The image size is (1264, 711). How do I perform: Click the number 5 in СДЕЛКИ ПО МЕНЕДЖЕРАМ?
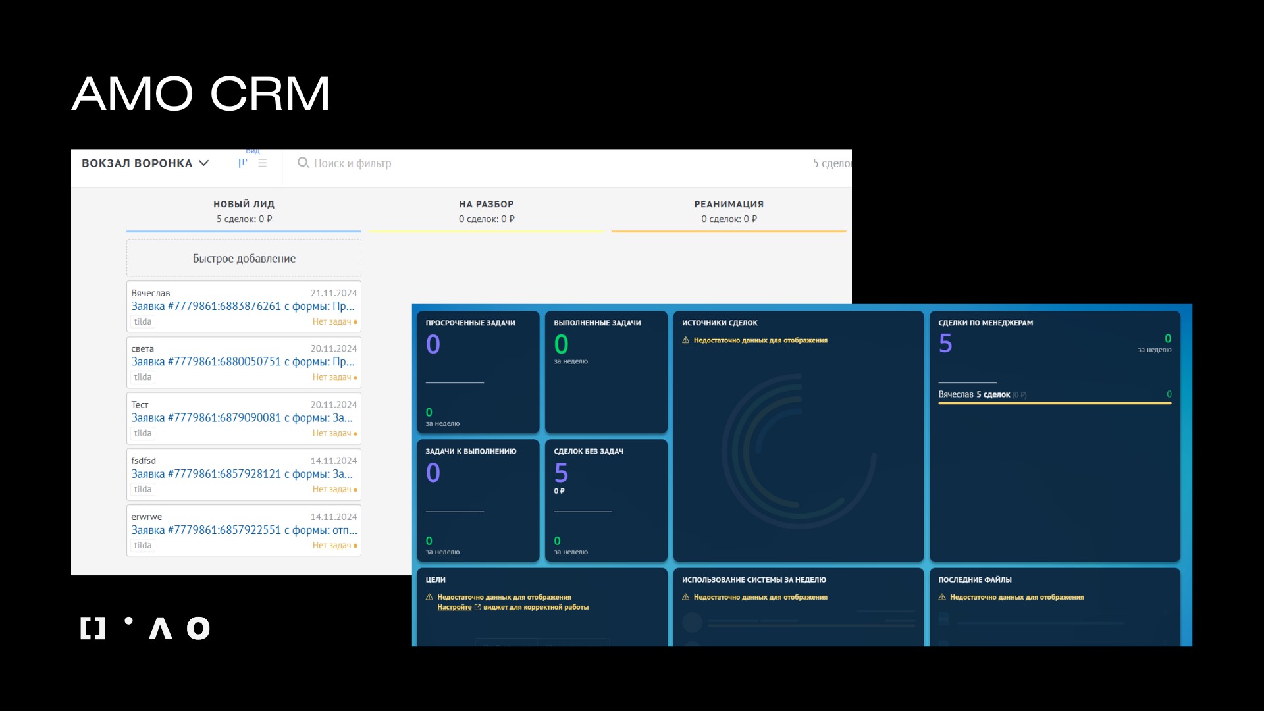[945, 343]
